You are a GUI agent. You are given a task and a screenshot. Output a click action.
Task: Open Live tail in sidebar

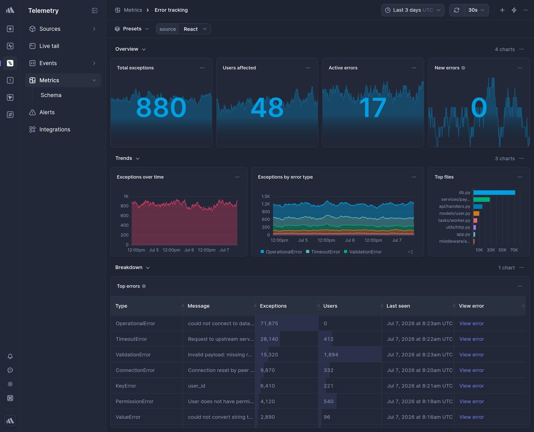pos(63,46)
